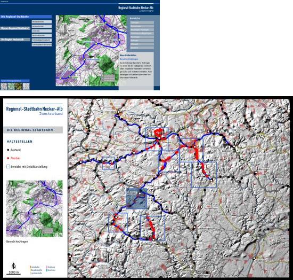293x280 pixels.
Task: Click the red 'Neubau' legend dot
Action: [8, 158]
